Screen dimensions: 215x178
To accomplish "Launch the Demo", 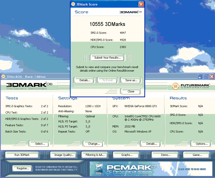I will pyautogui.click(x=166, y=155).
